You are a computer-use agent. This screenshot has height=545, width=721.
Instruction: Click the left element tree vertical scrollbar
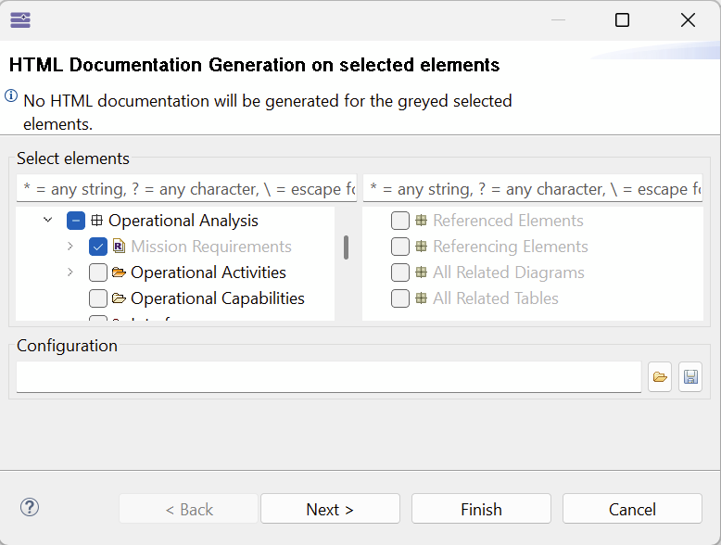point(346,247)
